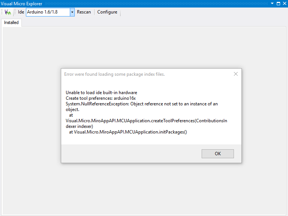Click the 'Ide' toolbar label

click(x=21, y=12)
